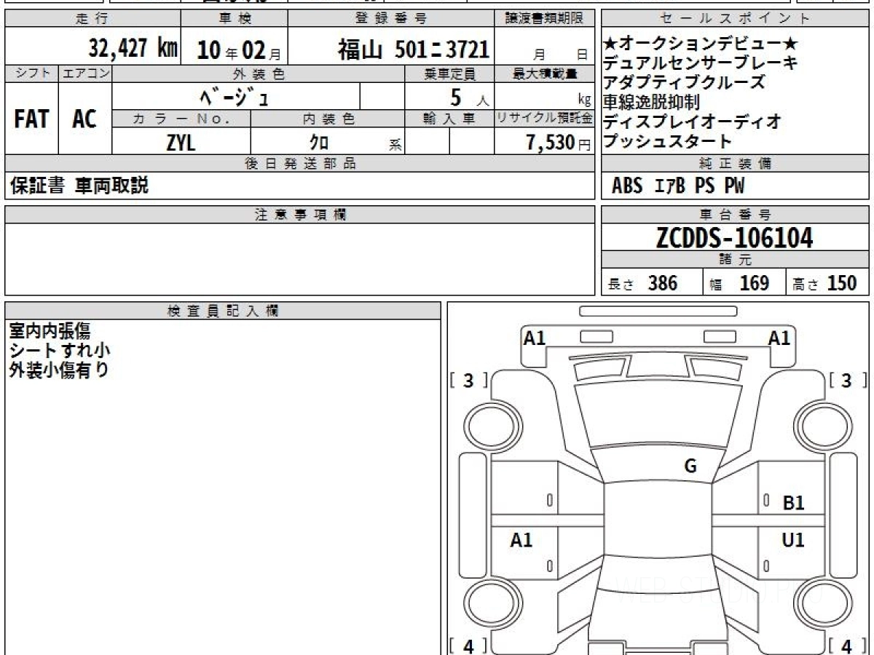Image resolution: width=874 pixels, height=655 pixels.
Task: Select registration number 福山 501 3721
Action: click(412, 49)
